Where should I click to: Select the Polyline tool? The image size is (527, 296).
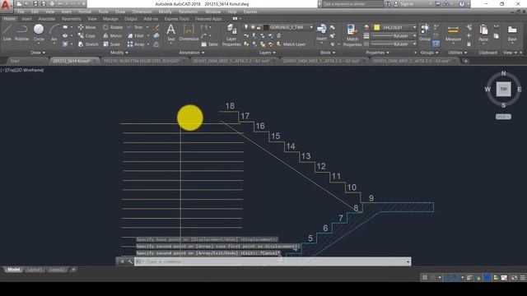(21, 33)
